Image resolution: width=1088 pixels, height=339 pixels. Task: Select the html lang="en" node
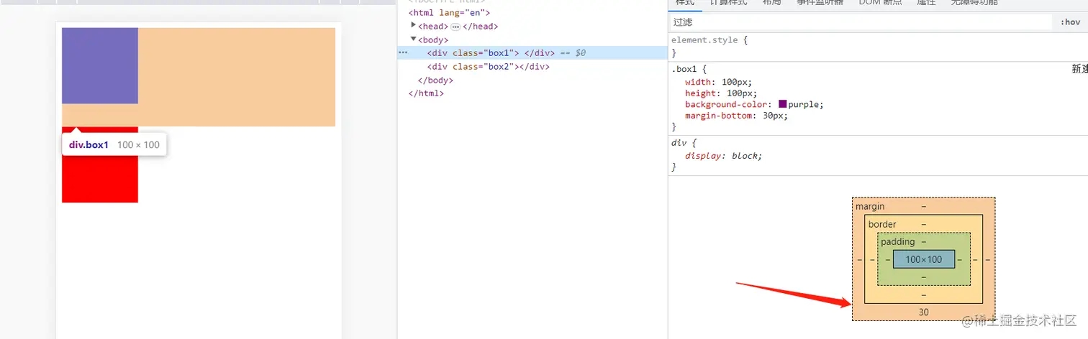(449, 13)
